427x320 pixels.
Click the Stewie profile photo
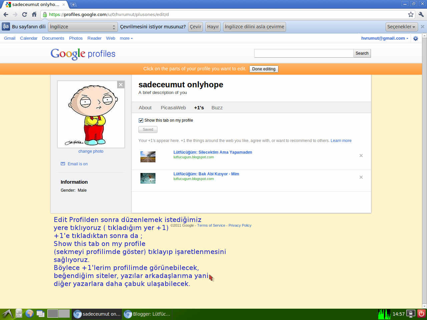click(x=91, y=114)
